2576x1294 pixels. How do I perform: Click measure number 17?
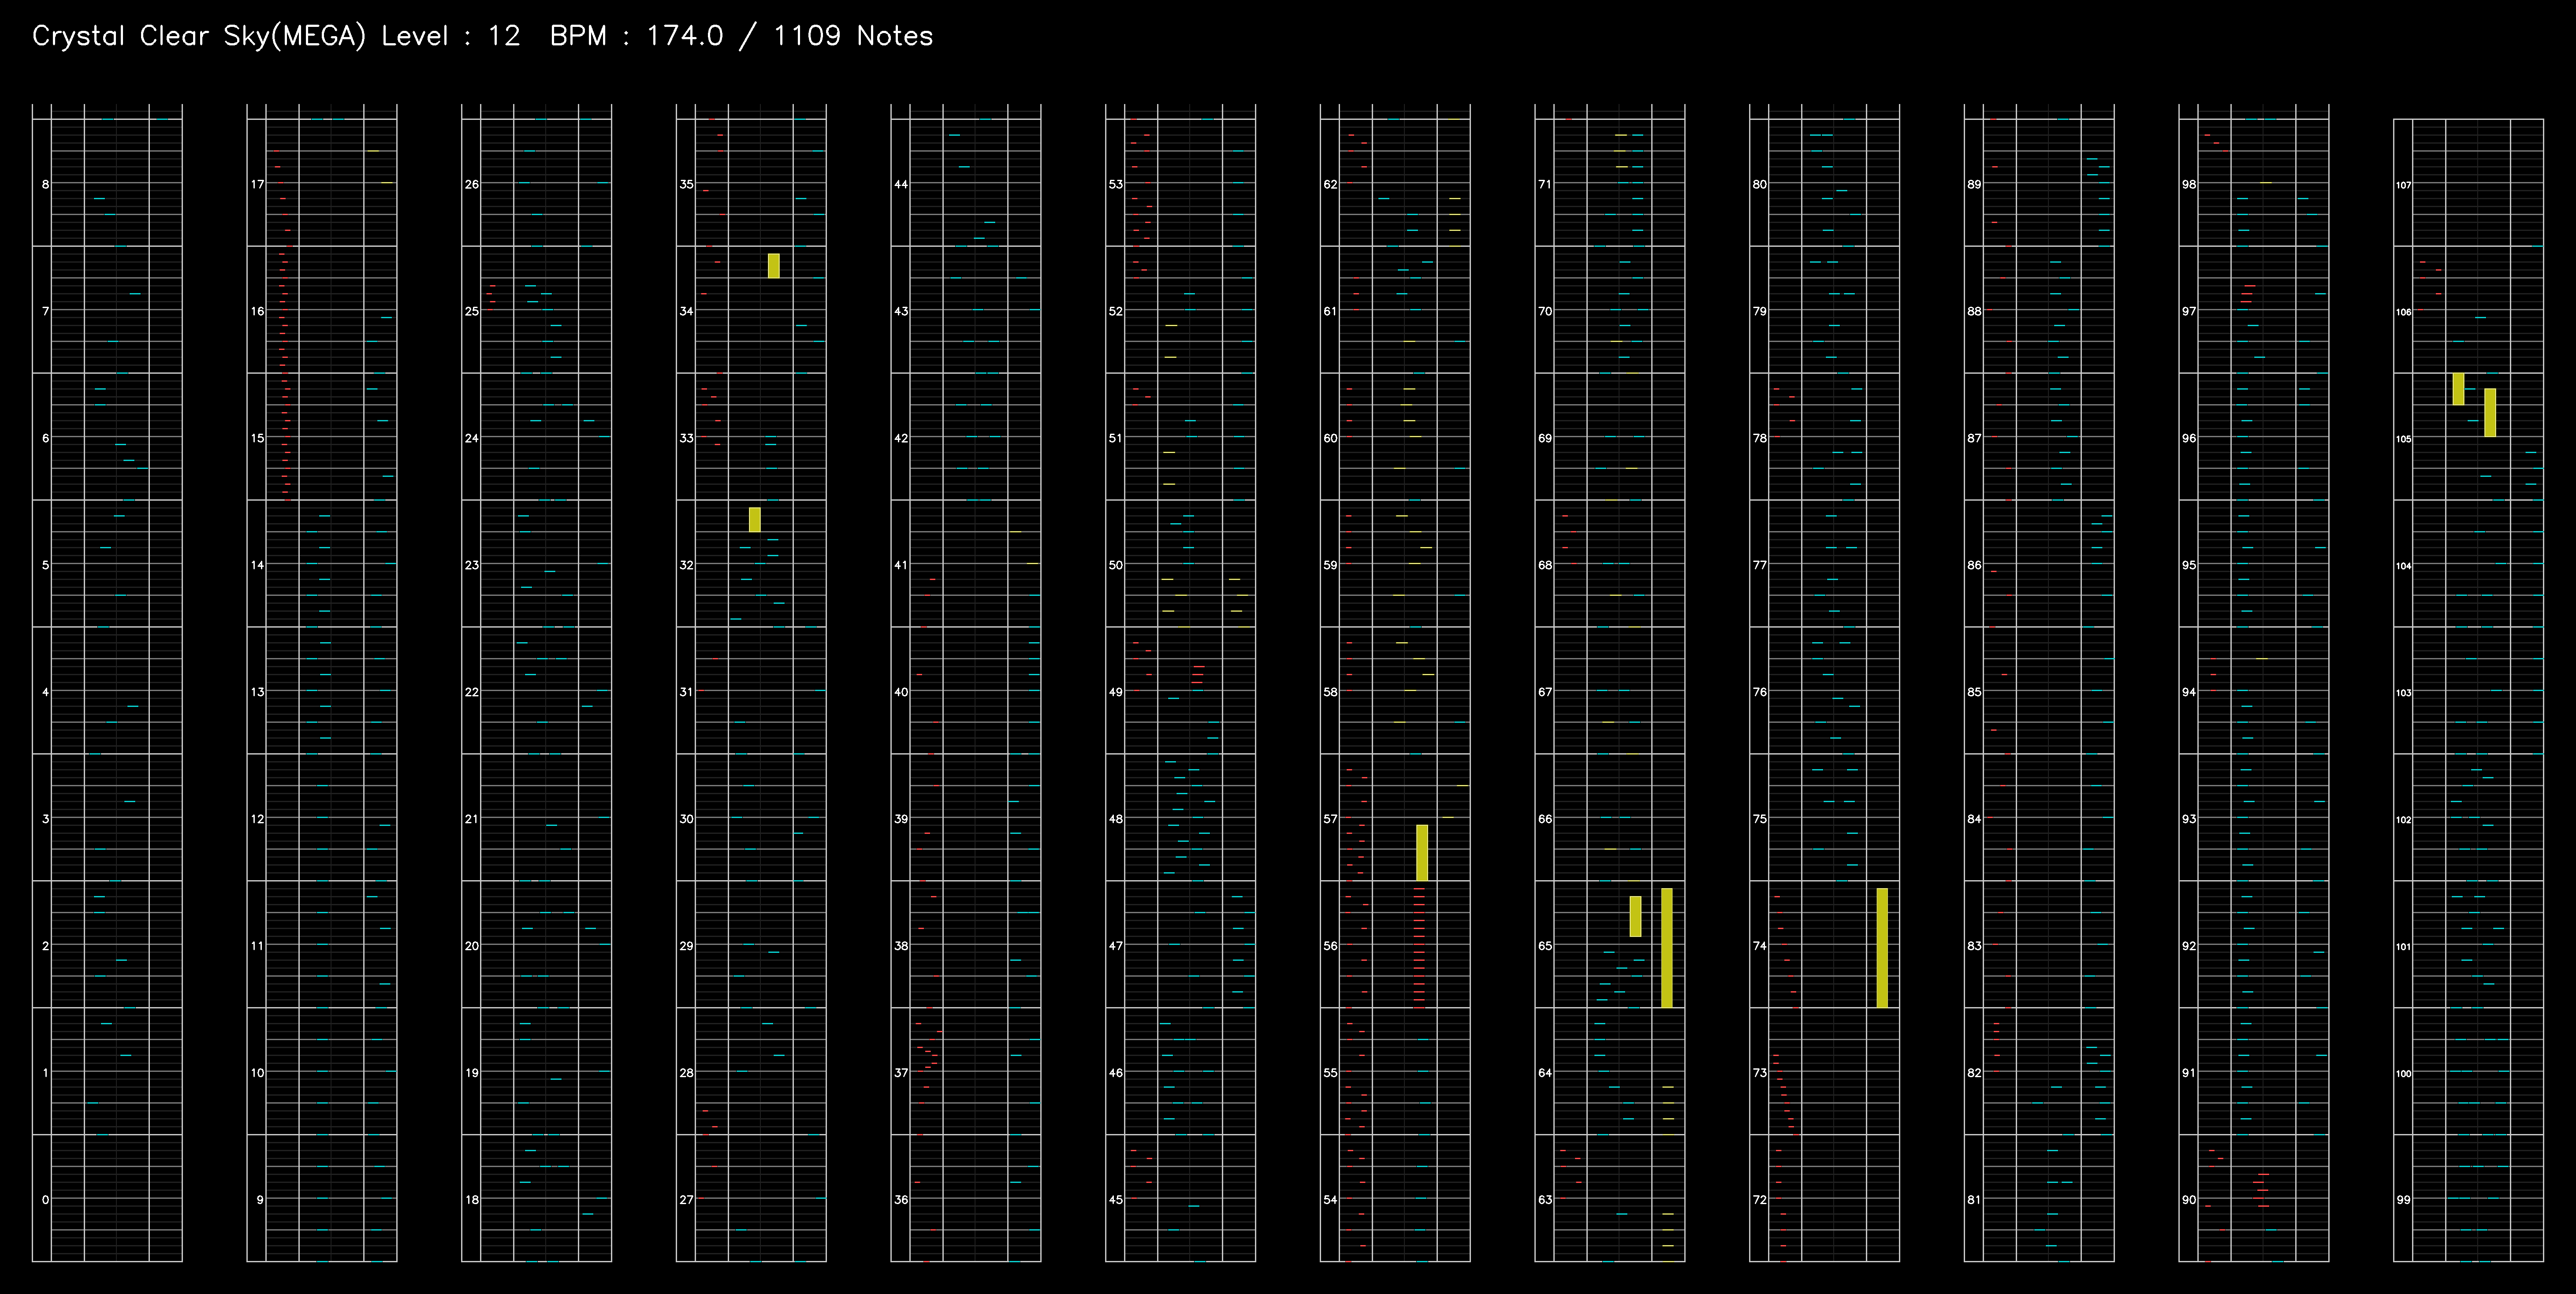coord(258,184)
